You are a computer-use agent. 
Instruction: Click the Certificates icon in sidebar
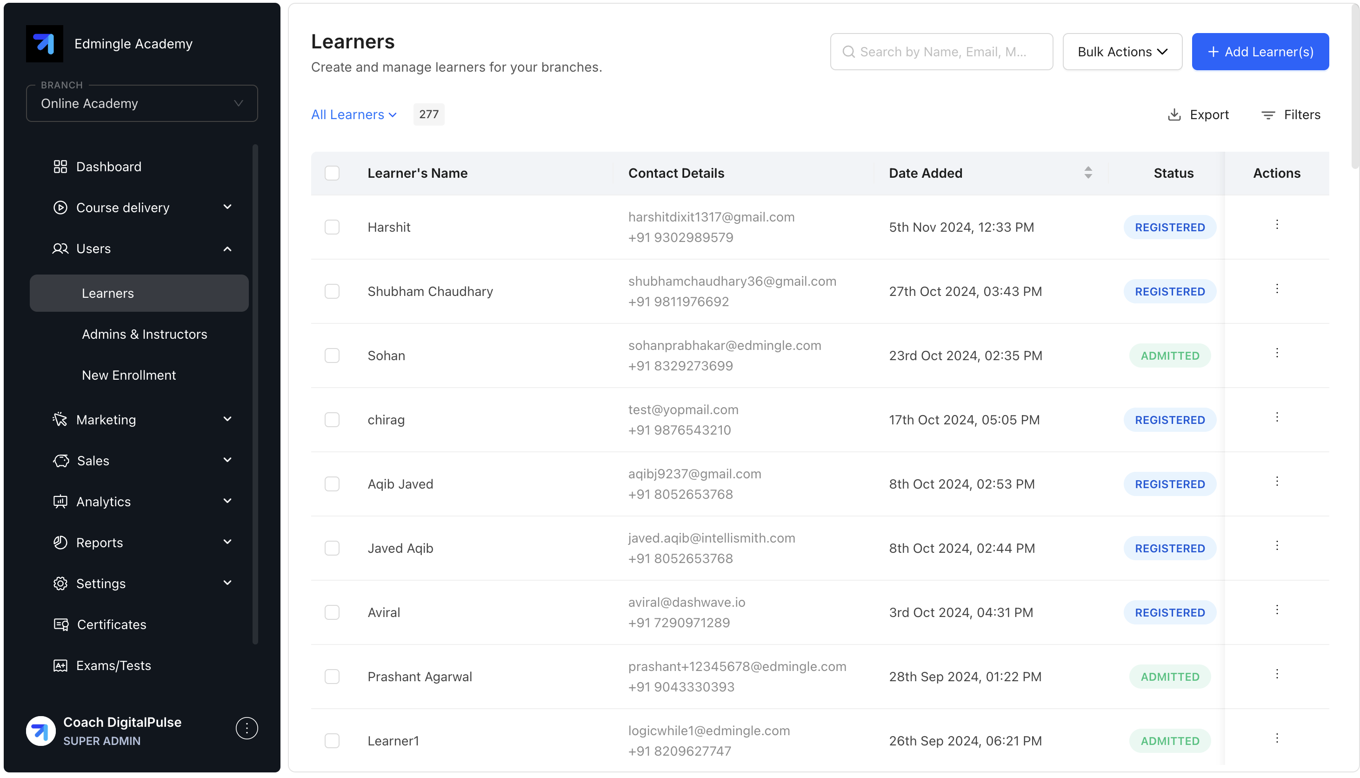(61, 624)
